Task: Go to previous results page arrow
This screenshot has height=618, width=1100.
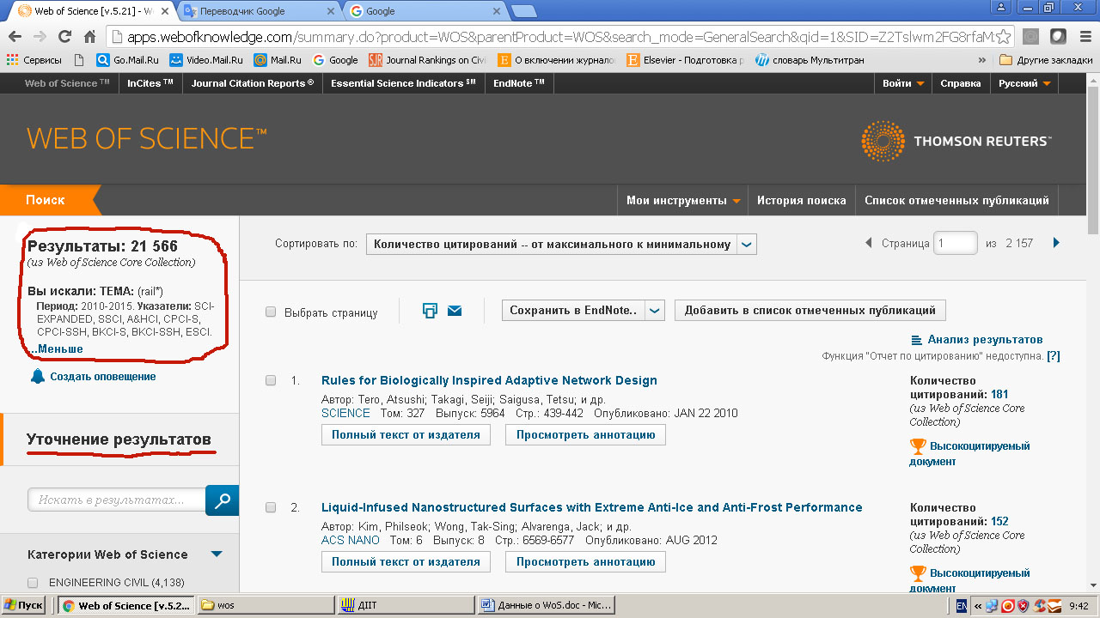Action: coord(869,243)
